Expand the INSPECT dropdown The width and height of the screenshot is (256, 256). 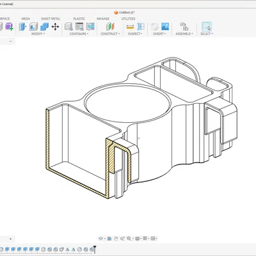click(x=135, y=34)
